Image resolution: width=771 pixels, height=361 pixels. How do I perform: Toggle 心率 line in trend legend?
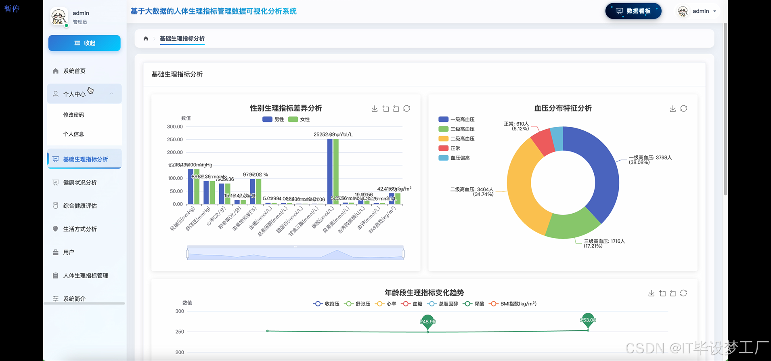(385, 304)
